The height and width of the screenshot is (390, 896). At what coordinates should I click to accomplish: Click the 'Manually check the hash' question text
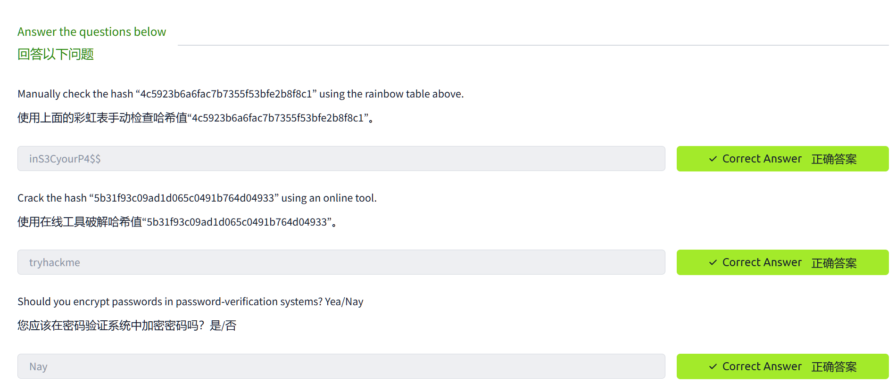click(x=241, y=94)
